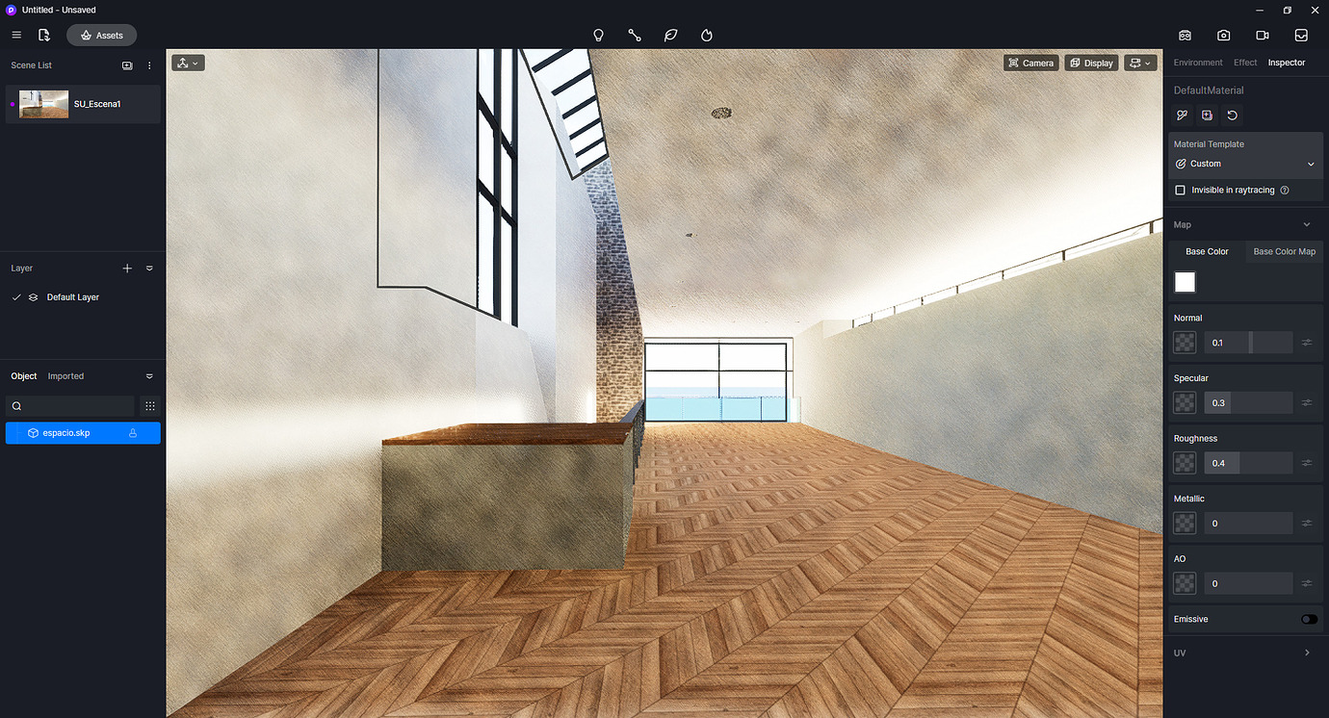The height and width of the screenshot is (718, 1329).
Task: Open the Assets library
Action: pyautogui.click(x=101, y=35)
